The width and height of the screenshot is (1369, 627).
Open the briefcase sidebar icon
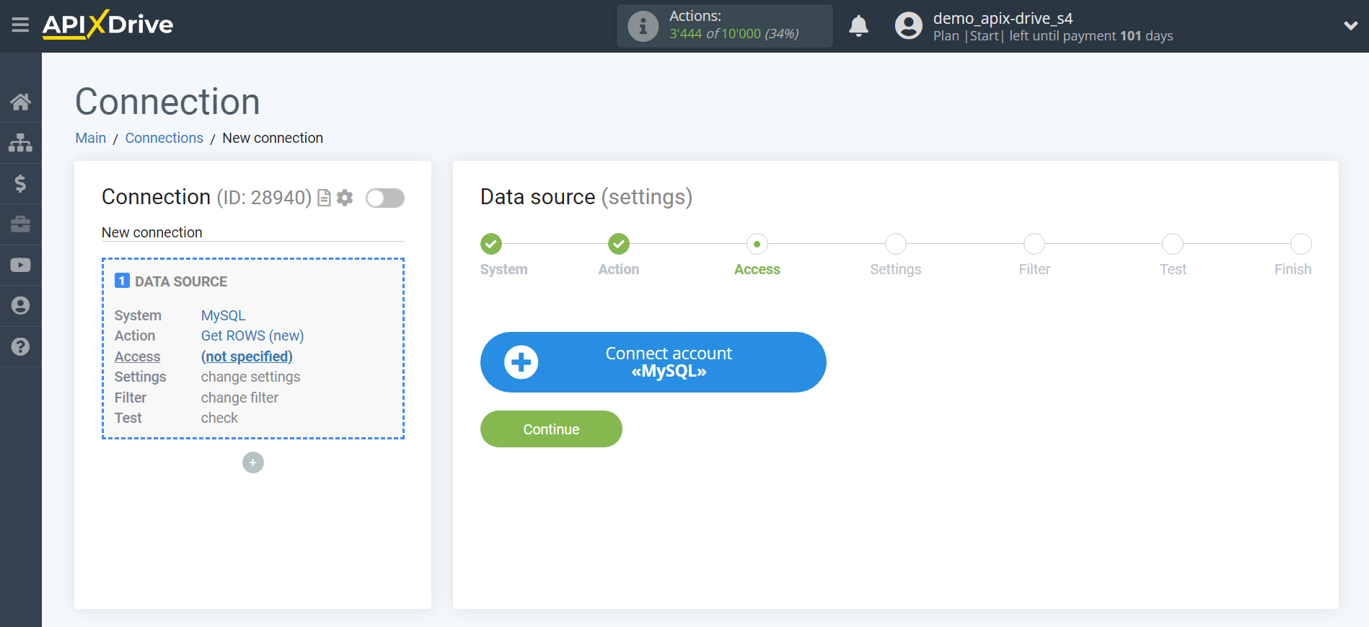[x=20, y=224]
